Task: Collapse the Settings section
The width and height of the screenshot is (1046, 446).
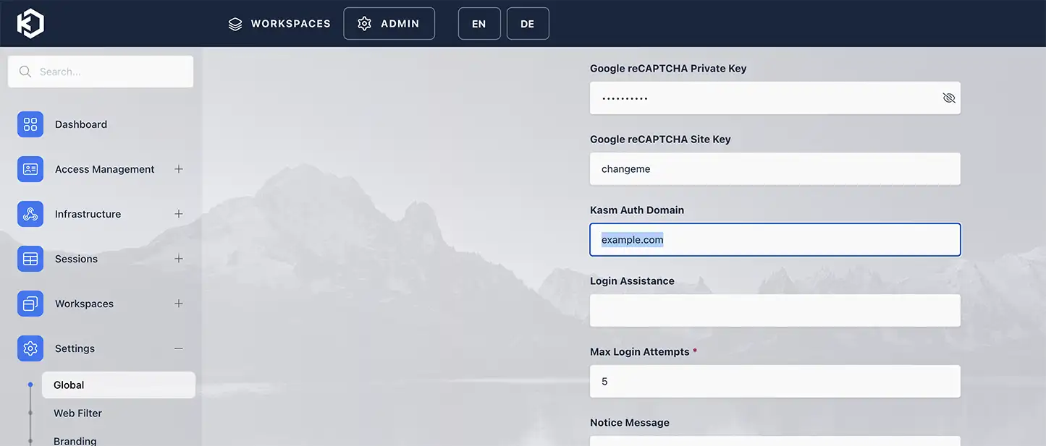Action: pyautogui.click(x=178, y=348)
